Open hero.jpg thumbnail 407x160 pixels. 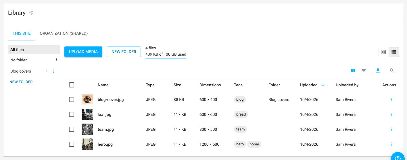87,144
